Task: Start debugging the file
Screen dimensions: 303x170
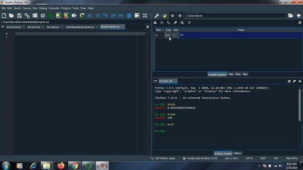Action: pyautogui.click(x=89, y=16)
